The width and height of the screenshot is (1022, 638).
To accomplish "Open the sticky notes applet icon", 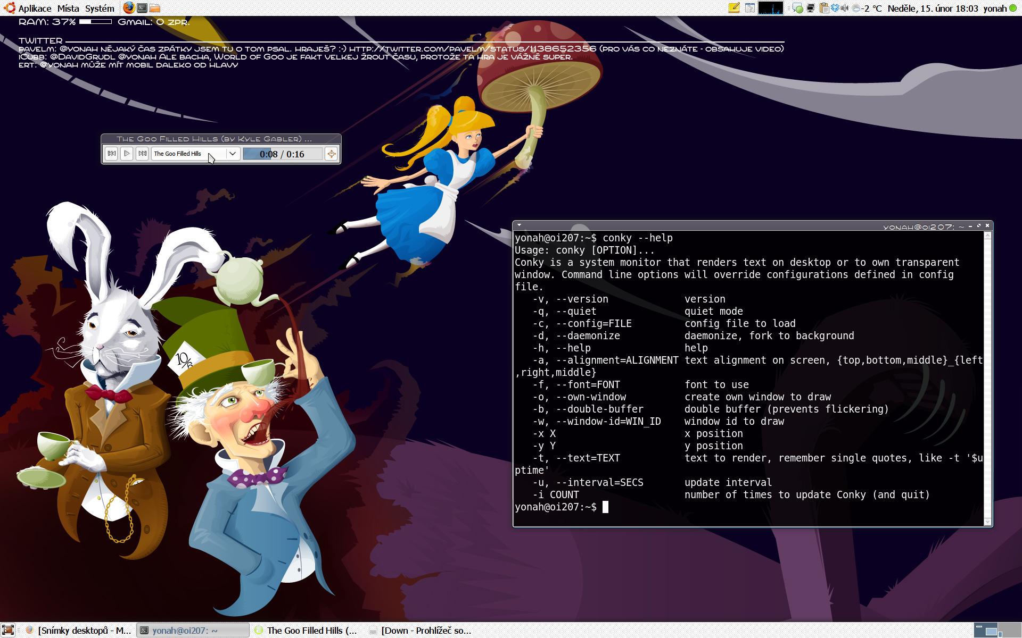I will [x=734, y=8].
